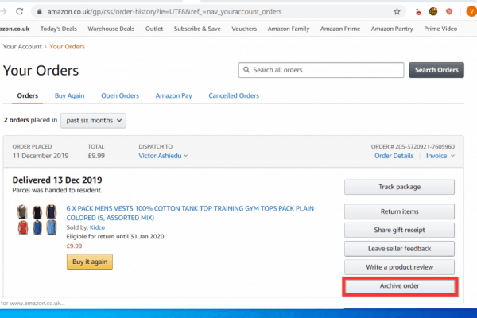477x318 pixels.
Task: Click the magnifier icon in order search
Action: tap(246, 70)
